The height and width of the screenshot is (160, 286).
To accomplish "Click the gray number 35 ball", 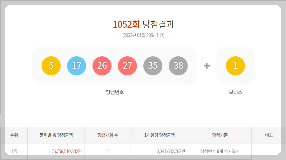I will pyautogui.click(x=153, y=66).
